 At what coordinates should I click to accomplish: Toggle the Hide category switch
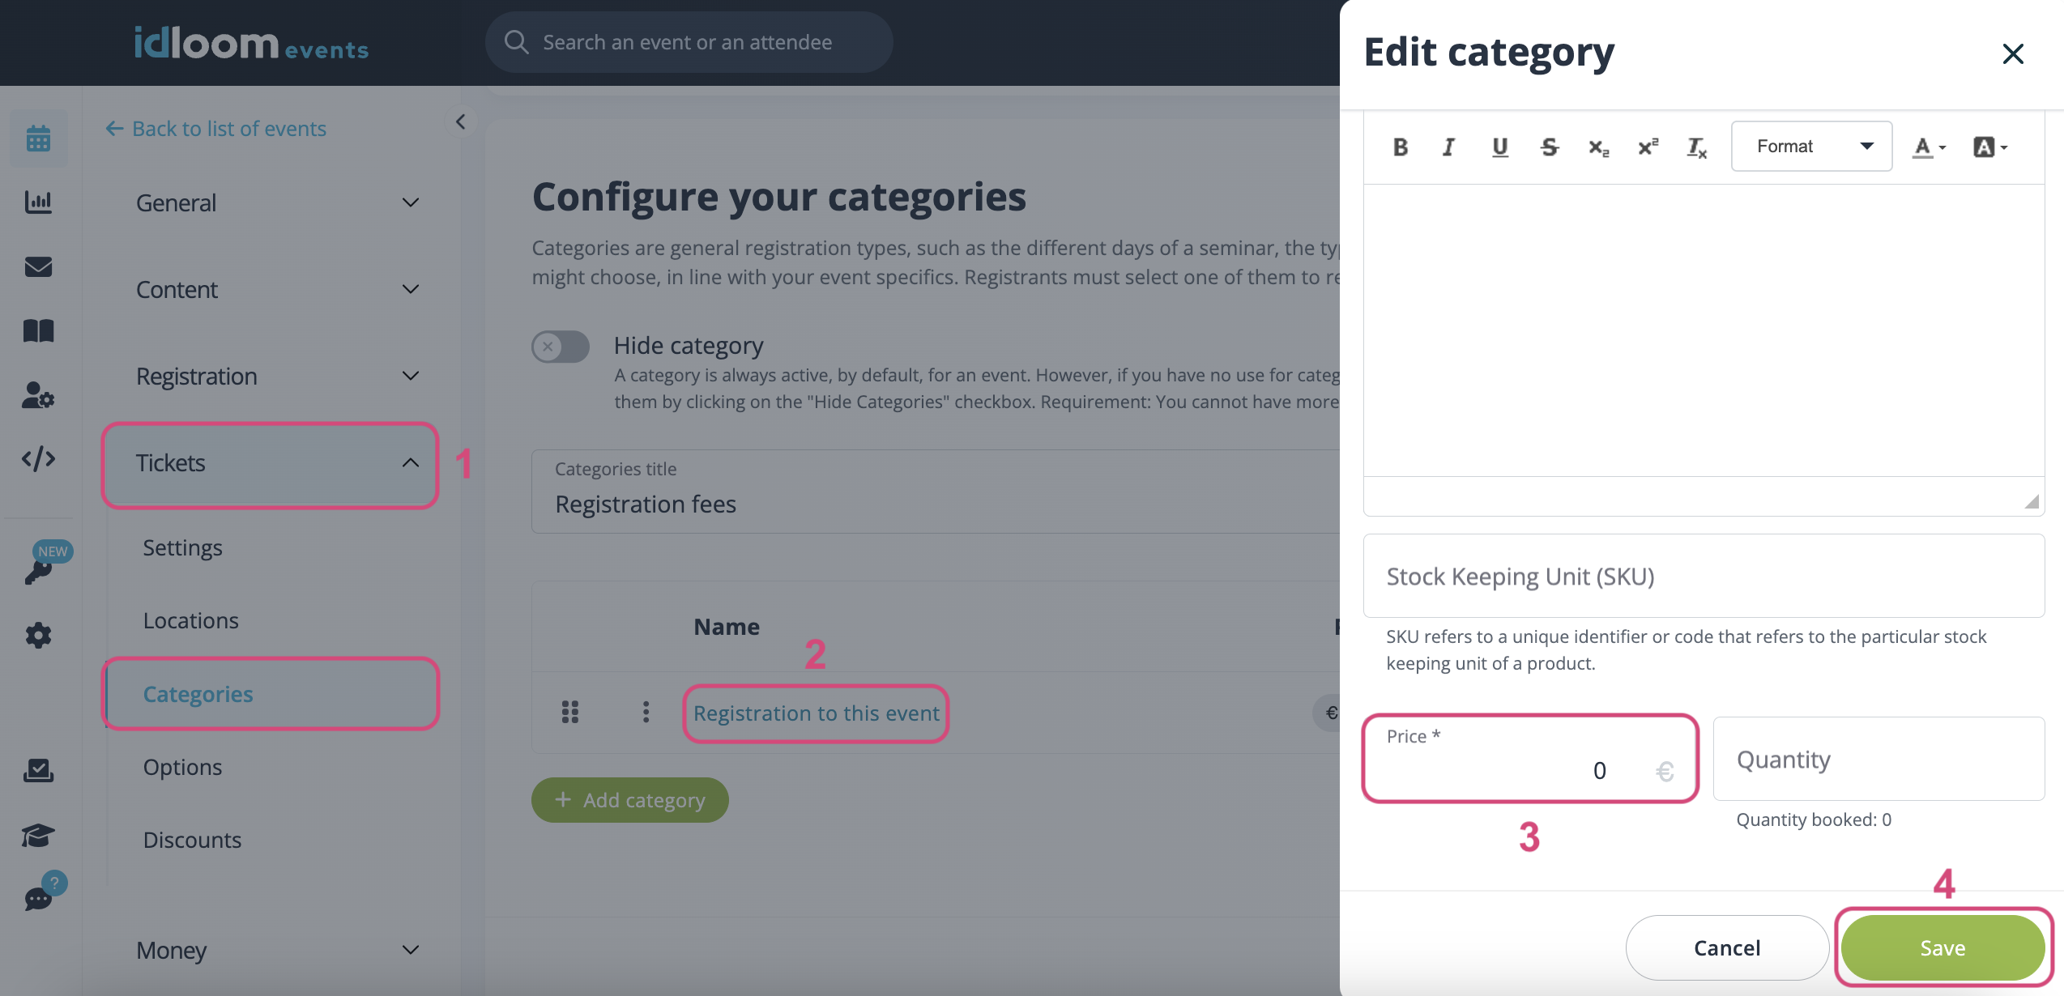[560, 345]
